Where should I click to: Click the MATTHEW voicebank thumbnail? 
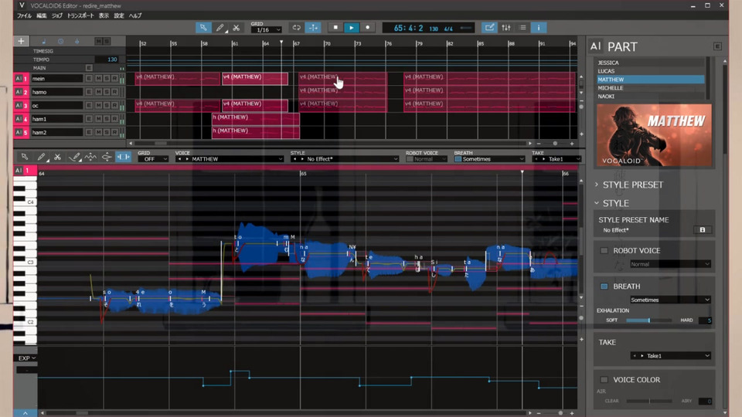654,135
